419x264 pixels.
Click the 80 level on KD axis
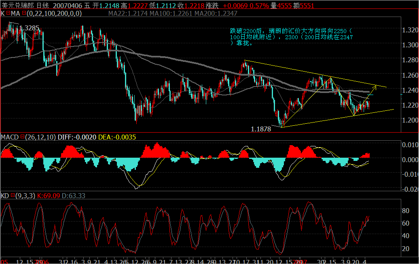[x=406, y=211]
